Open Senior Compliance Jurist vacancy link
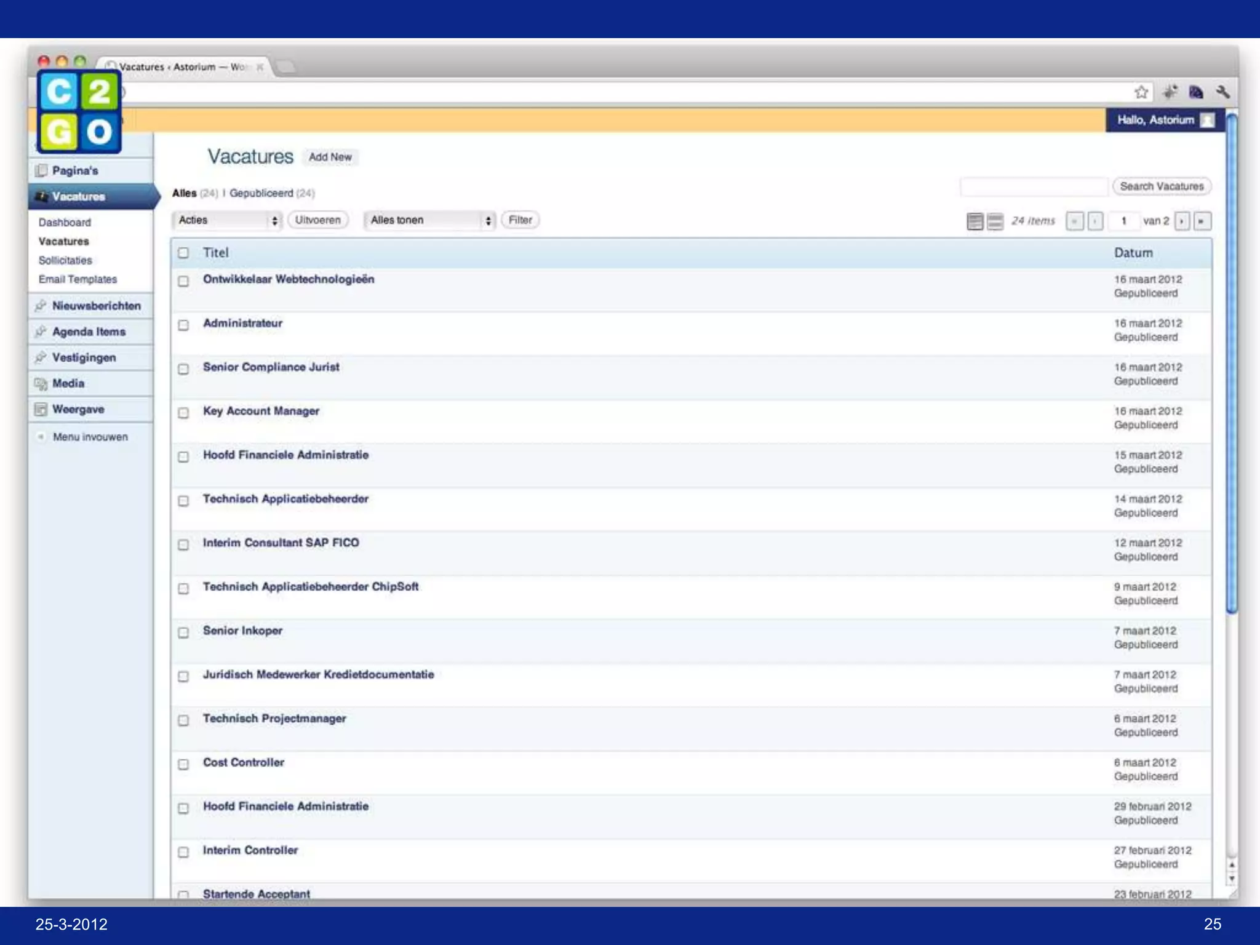This screenshot has height=945, width=1260. pyautogui.click(x=271, y=367)
